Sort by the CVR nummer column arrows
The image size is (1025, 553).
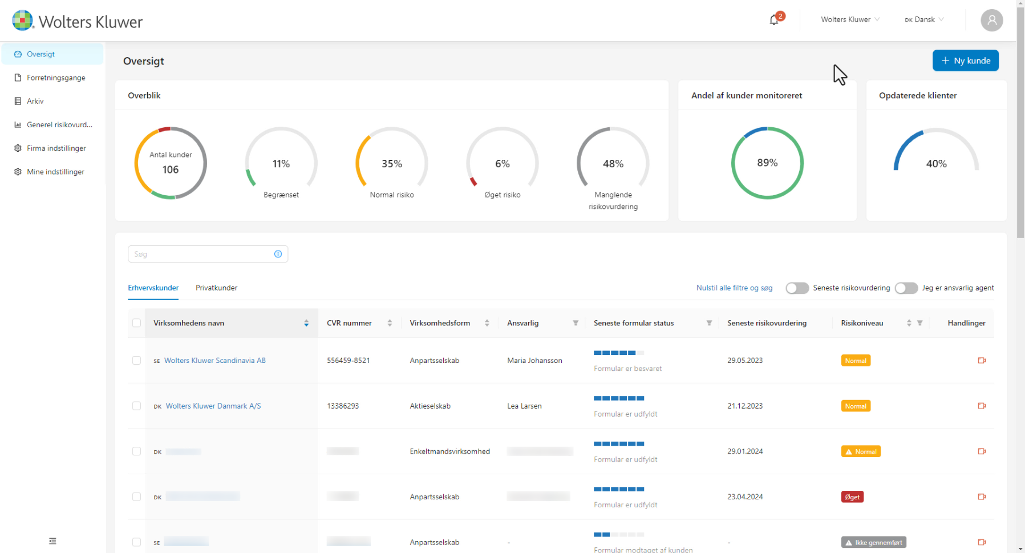pos(390,323)
